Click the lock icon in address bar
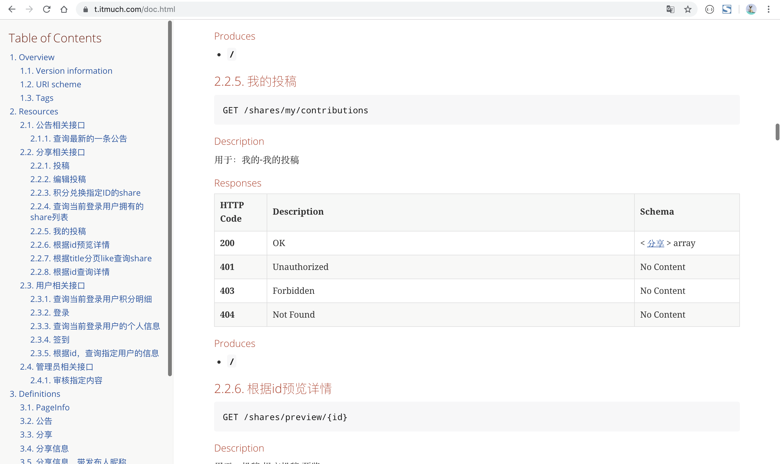This screenshot has height=464, width=780. [x=85, y=9]
